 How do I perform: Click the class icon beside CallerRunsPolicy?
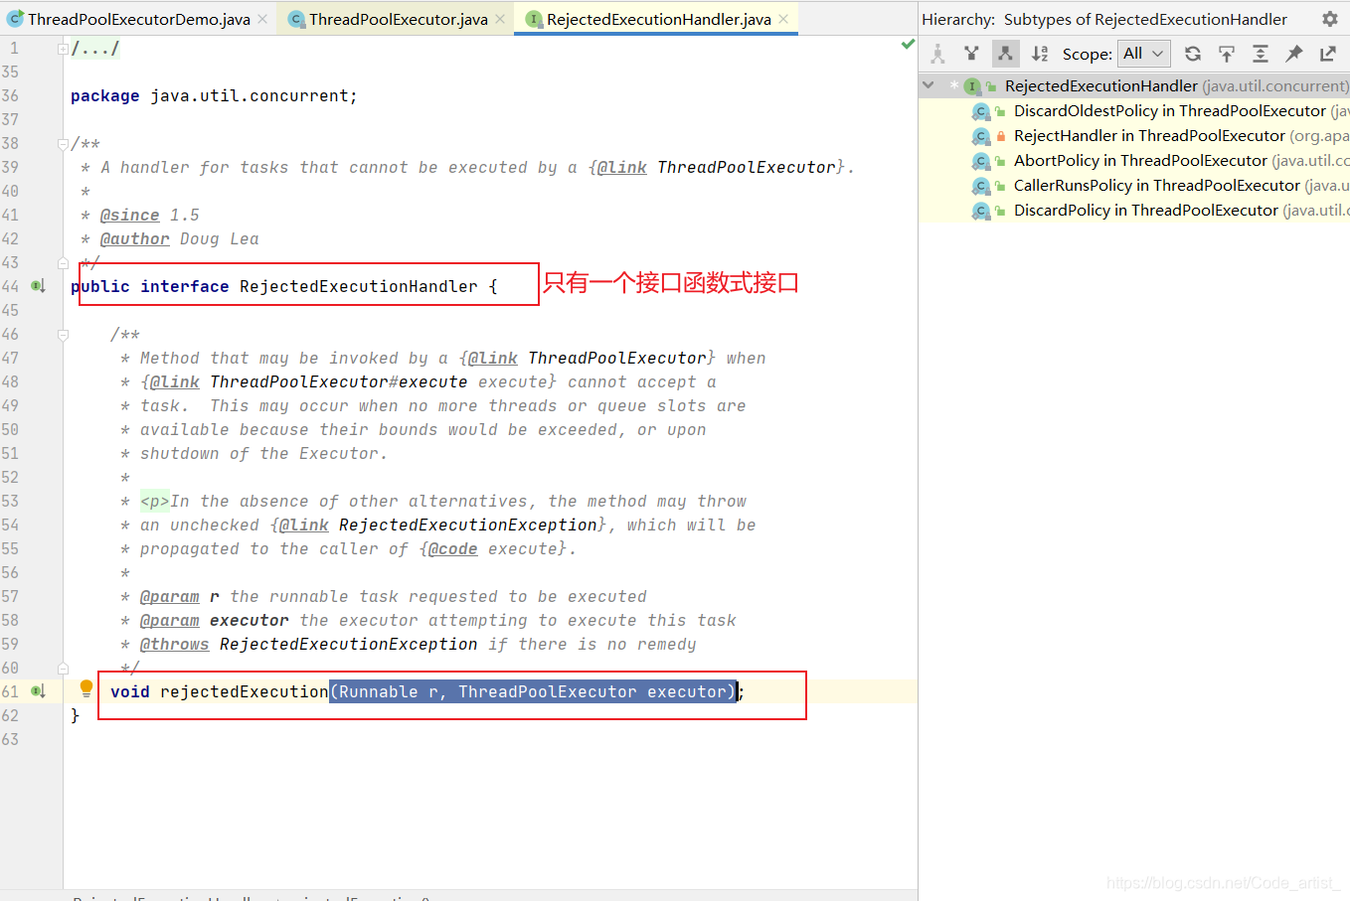(981, 186)
